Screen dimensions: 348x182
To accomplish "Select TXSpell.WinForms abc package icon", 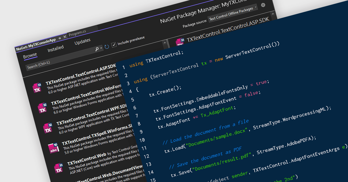I will pos(53,147).
